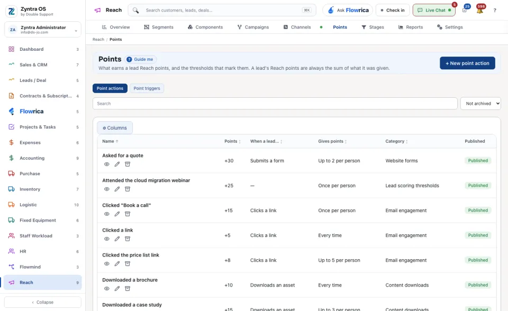The image size is (508, 311).
Task: Open HR module in sidebar
Action: point(43,251)
